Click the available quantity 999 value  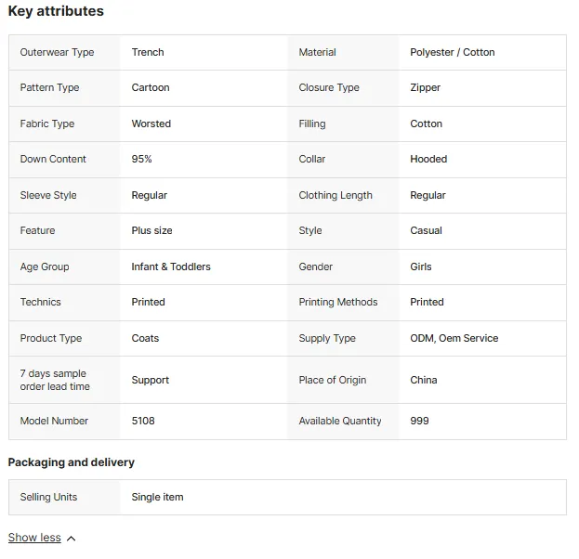(419, 421)
